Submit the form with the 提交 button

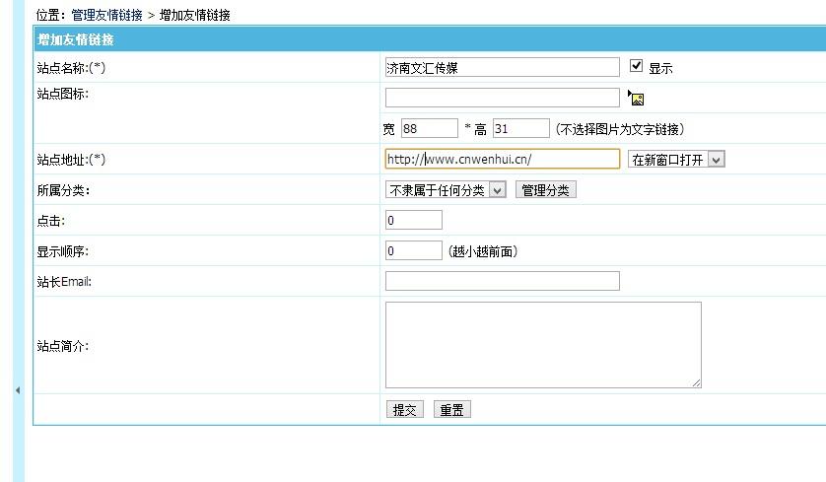(405, 410)
